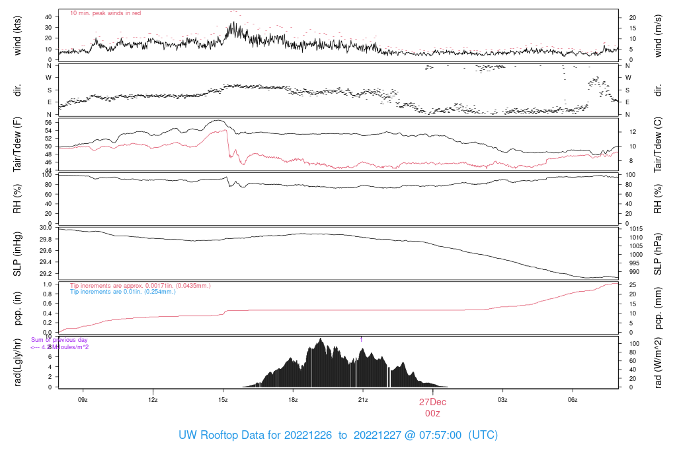Viewport: 677px width, 462px height.
Task: Click the '30.0' SLP tick label
Action: tap(46, 228)
